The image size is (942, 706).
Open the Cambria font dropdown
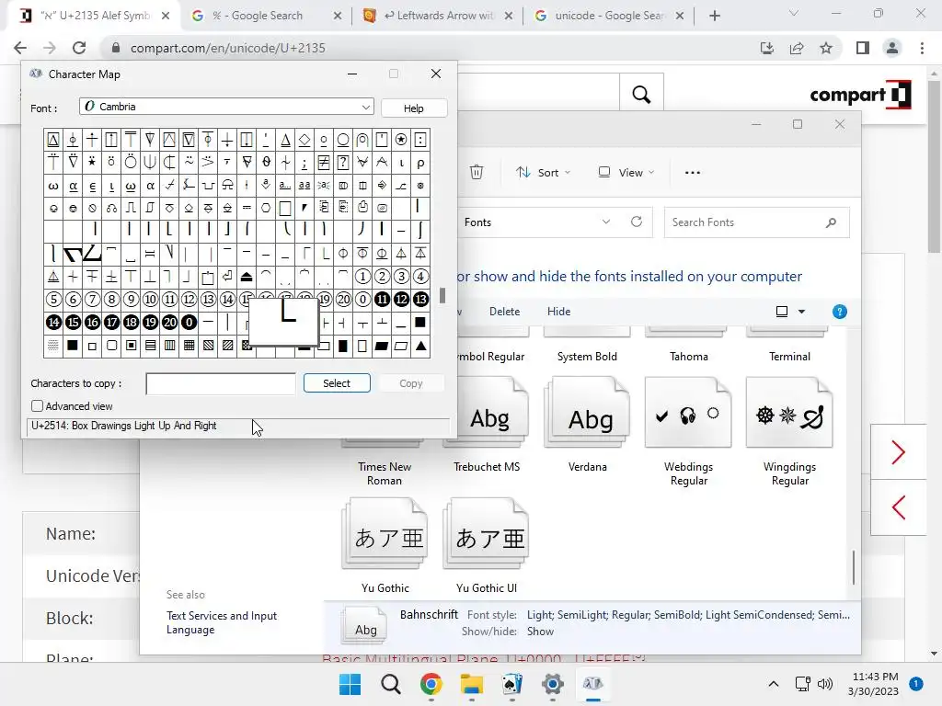pyautogui.click(x=226, y=107)
